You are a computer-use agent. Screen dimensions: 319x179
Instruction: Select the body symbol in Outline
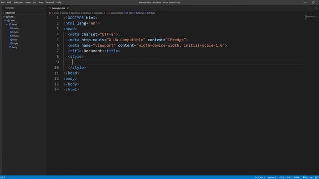coord(14,47)
